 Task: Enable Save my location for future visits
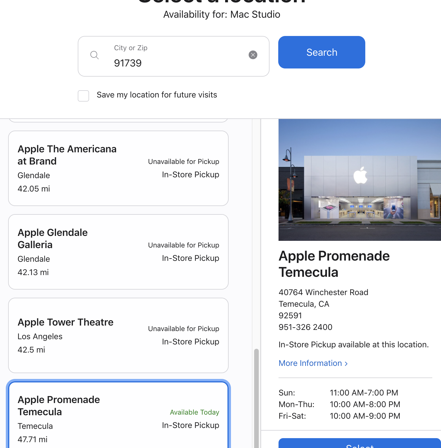tap(84, 96)
